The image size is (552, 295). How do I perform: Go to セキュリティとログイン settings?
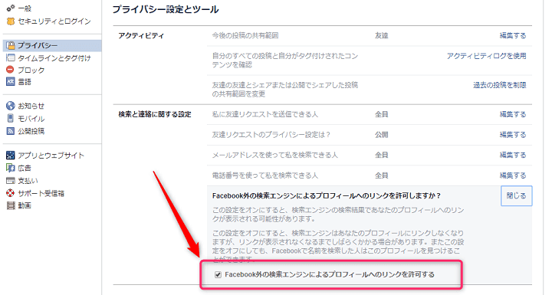click(x=54, y=21)
